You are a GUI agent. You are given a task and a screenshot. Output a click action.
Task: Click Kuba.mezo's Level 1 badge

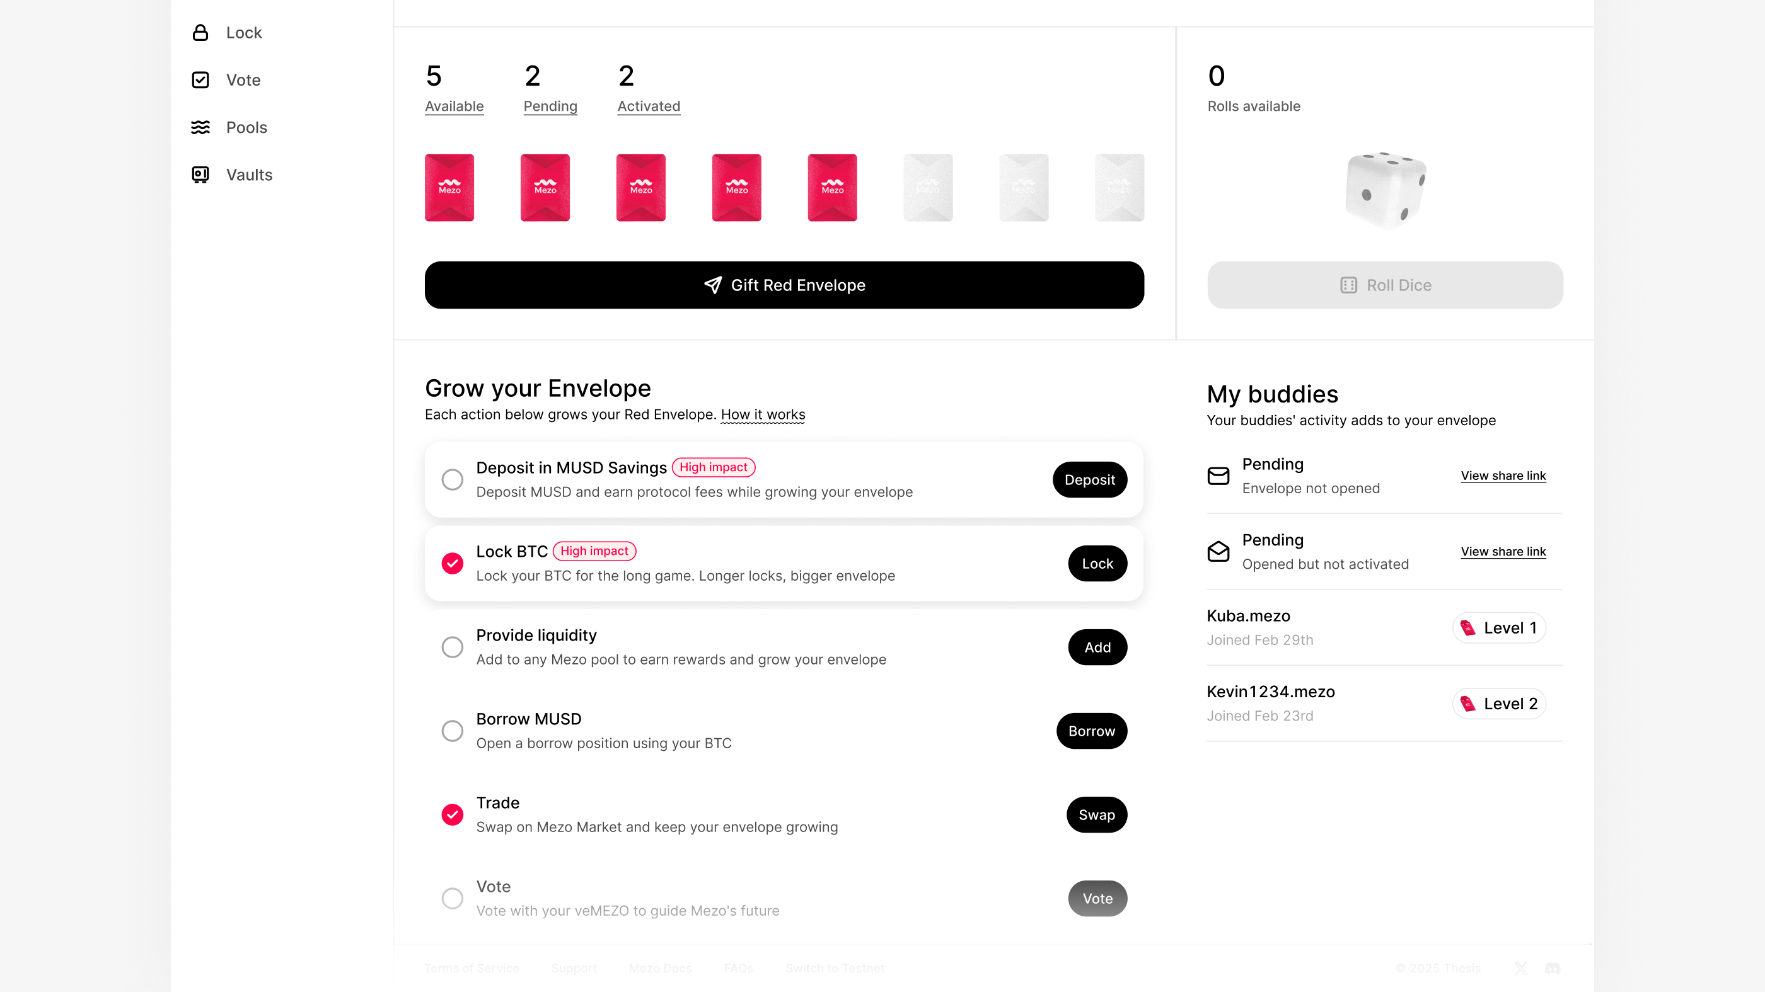click(x=1498, y=628)
